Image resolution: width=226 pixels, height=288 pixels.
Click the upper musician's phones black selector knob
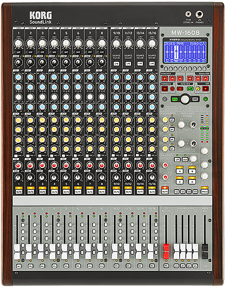pos(194,124)
